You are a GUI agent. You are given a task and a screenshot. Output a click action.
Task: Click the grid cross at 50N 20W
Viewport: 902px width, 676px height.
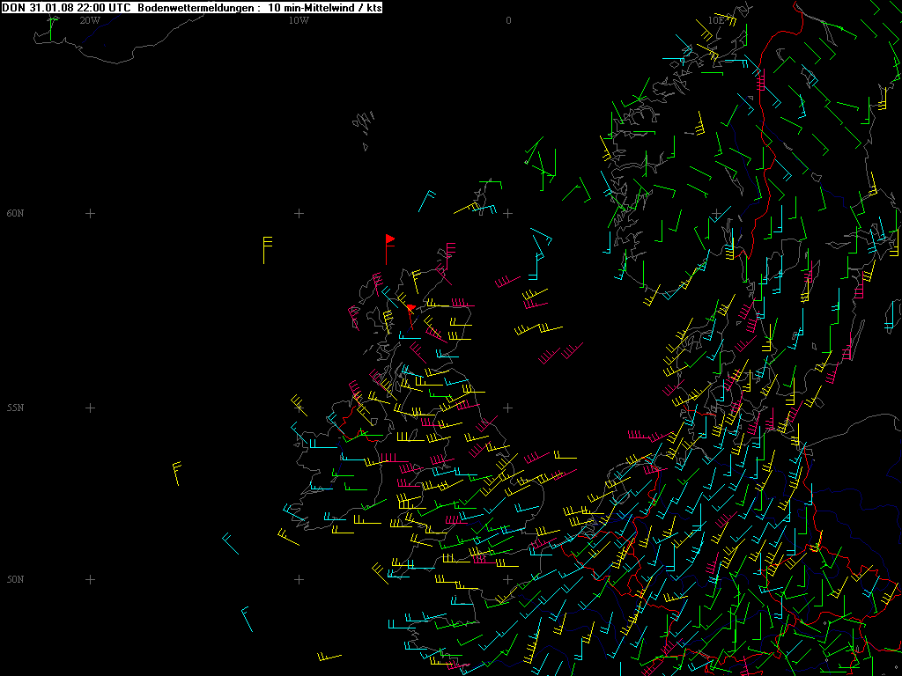coord(90,579)
